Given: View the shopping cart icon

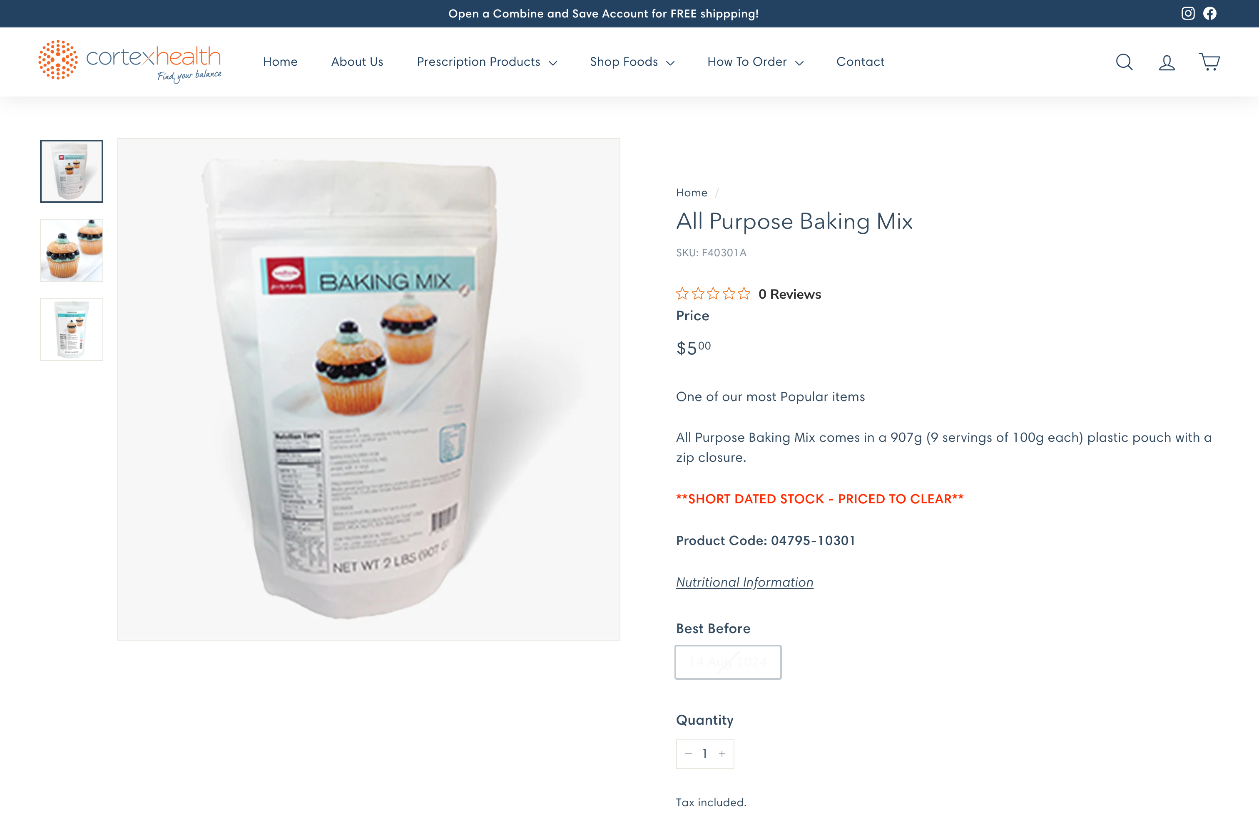Looking at the screenshot, I should pyautogui.click(x=1209, y=62).
